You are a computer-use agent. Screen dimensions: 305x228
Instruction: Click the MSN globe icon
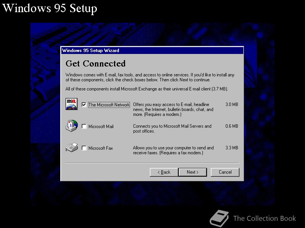click(72, 104)
